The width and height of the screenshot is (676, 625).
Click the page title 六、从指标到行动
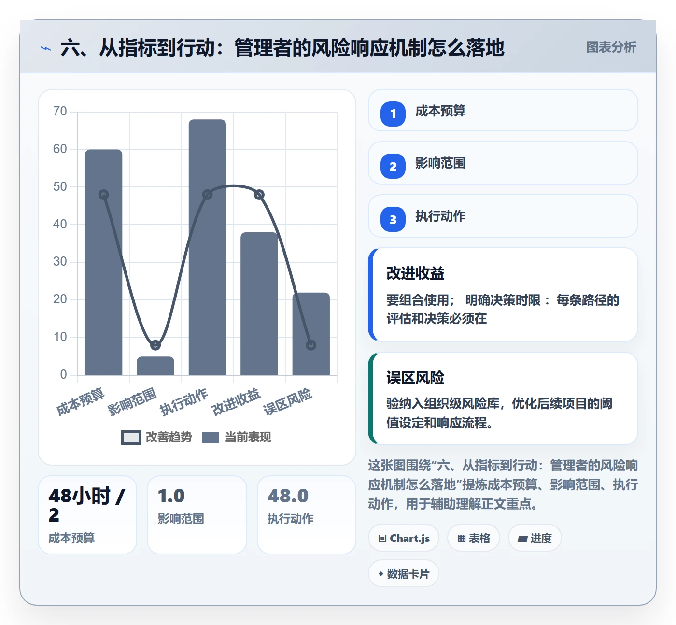click(282, 48)
